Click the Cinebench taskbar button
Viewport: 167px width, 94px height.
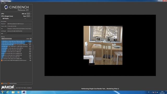(24, 92)
